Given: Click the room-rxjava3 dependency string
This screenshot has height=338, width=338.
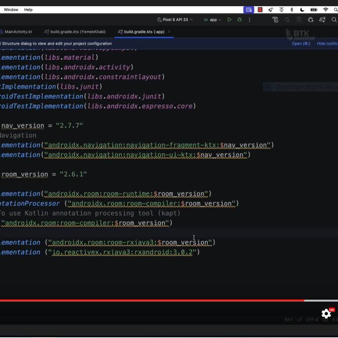Looking at the screenshot, I should coord(130,242).
